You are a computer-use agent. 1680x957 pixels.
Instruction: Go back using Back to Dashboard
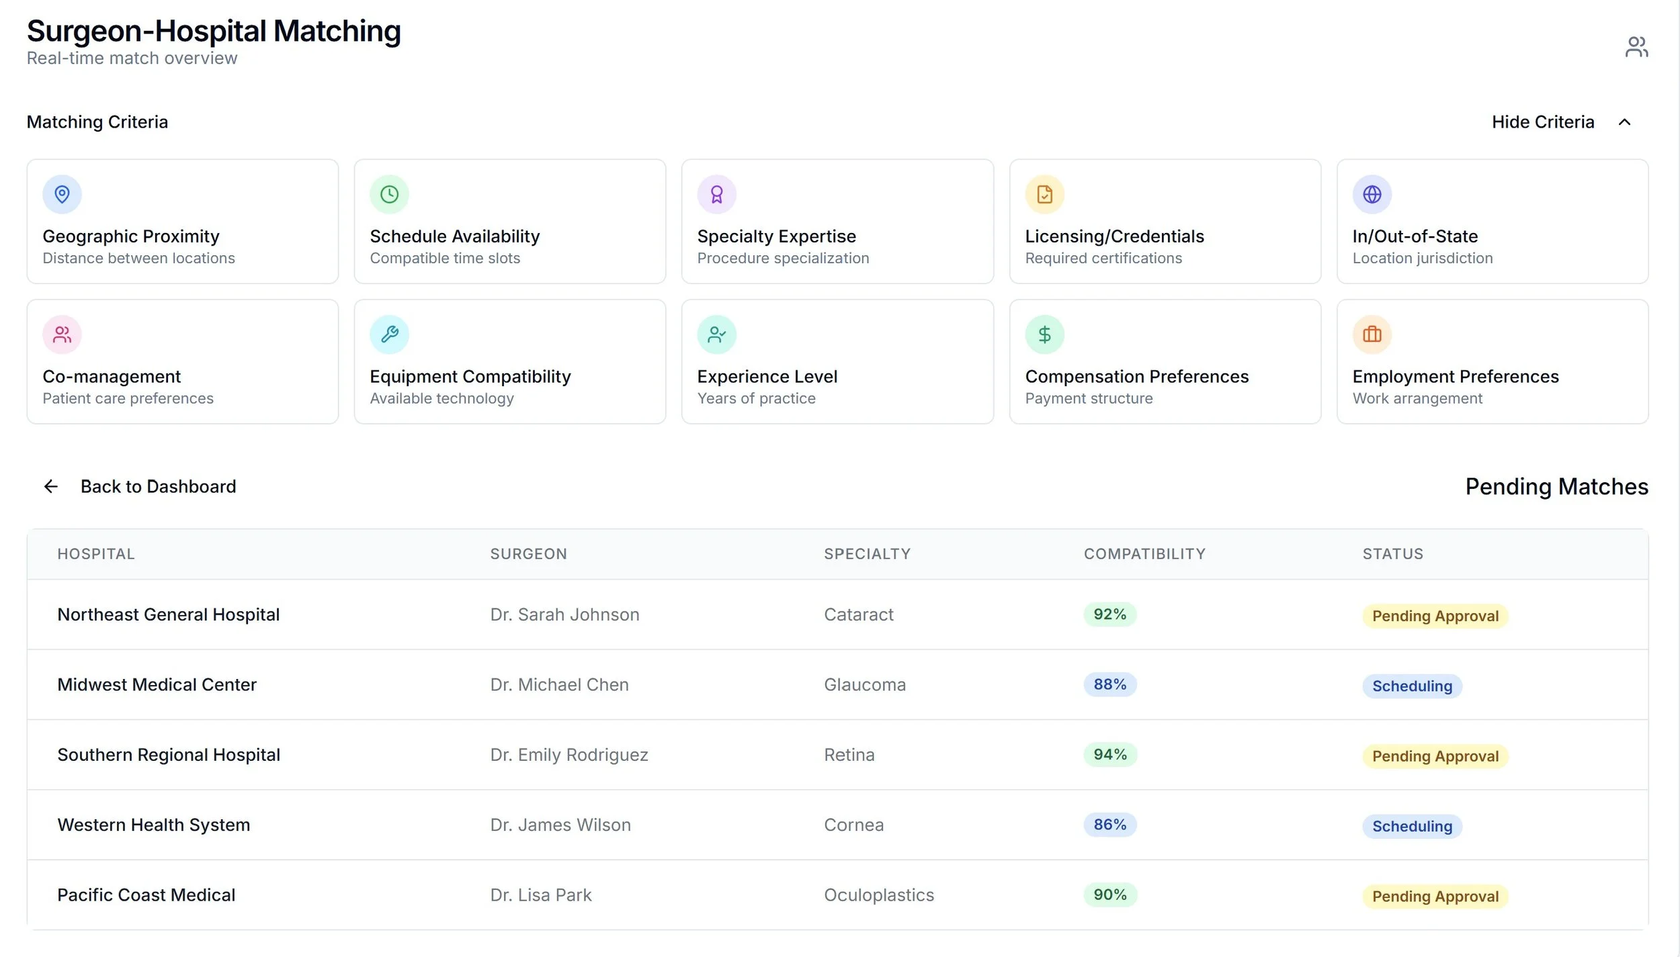point(158,486)
